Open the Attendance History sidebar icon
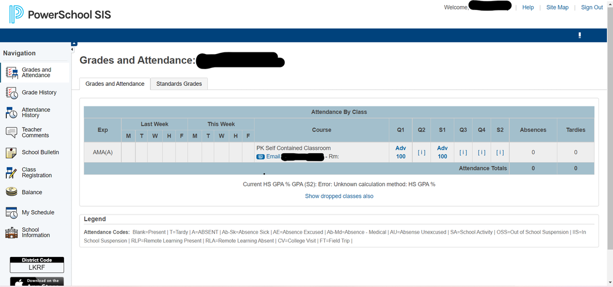Image resolution: width=613 pixels, height=287 pixels. (x=12, y=113)
